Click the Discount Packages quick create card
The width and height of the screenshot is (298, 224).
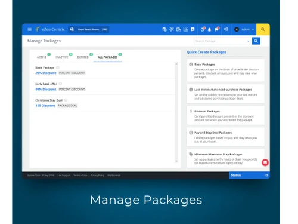225,115
